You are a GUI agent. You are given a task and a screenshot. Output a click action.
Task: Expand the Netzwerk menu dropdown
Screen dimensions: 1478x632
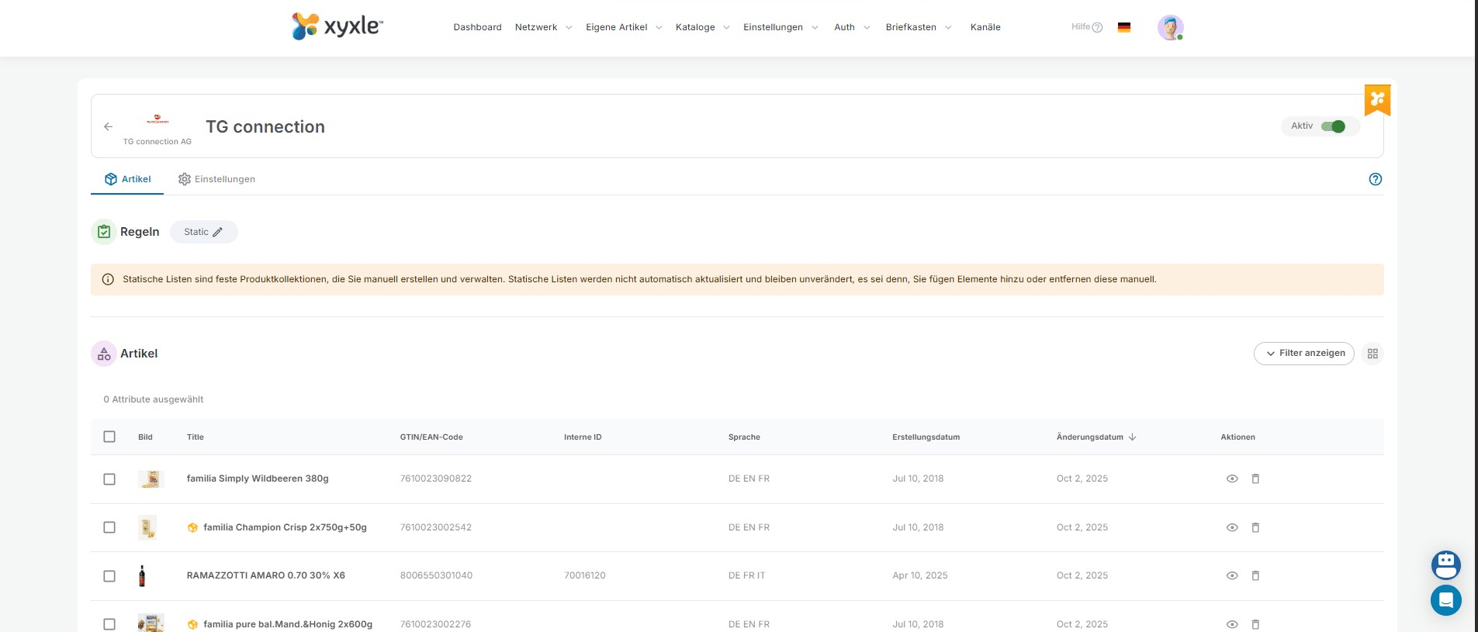click(543, 27)
